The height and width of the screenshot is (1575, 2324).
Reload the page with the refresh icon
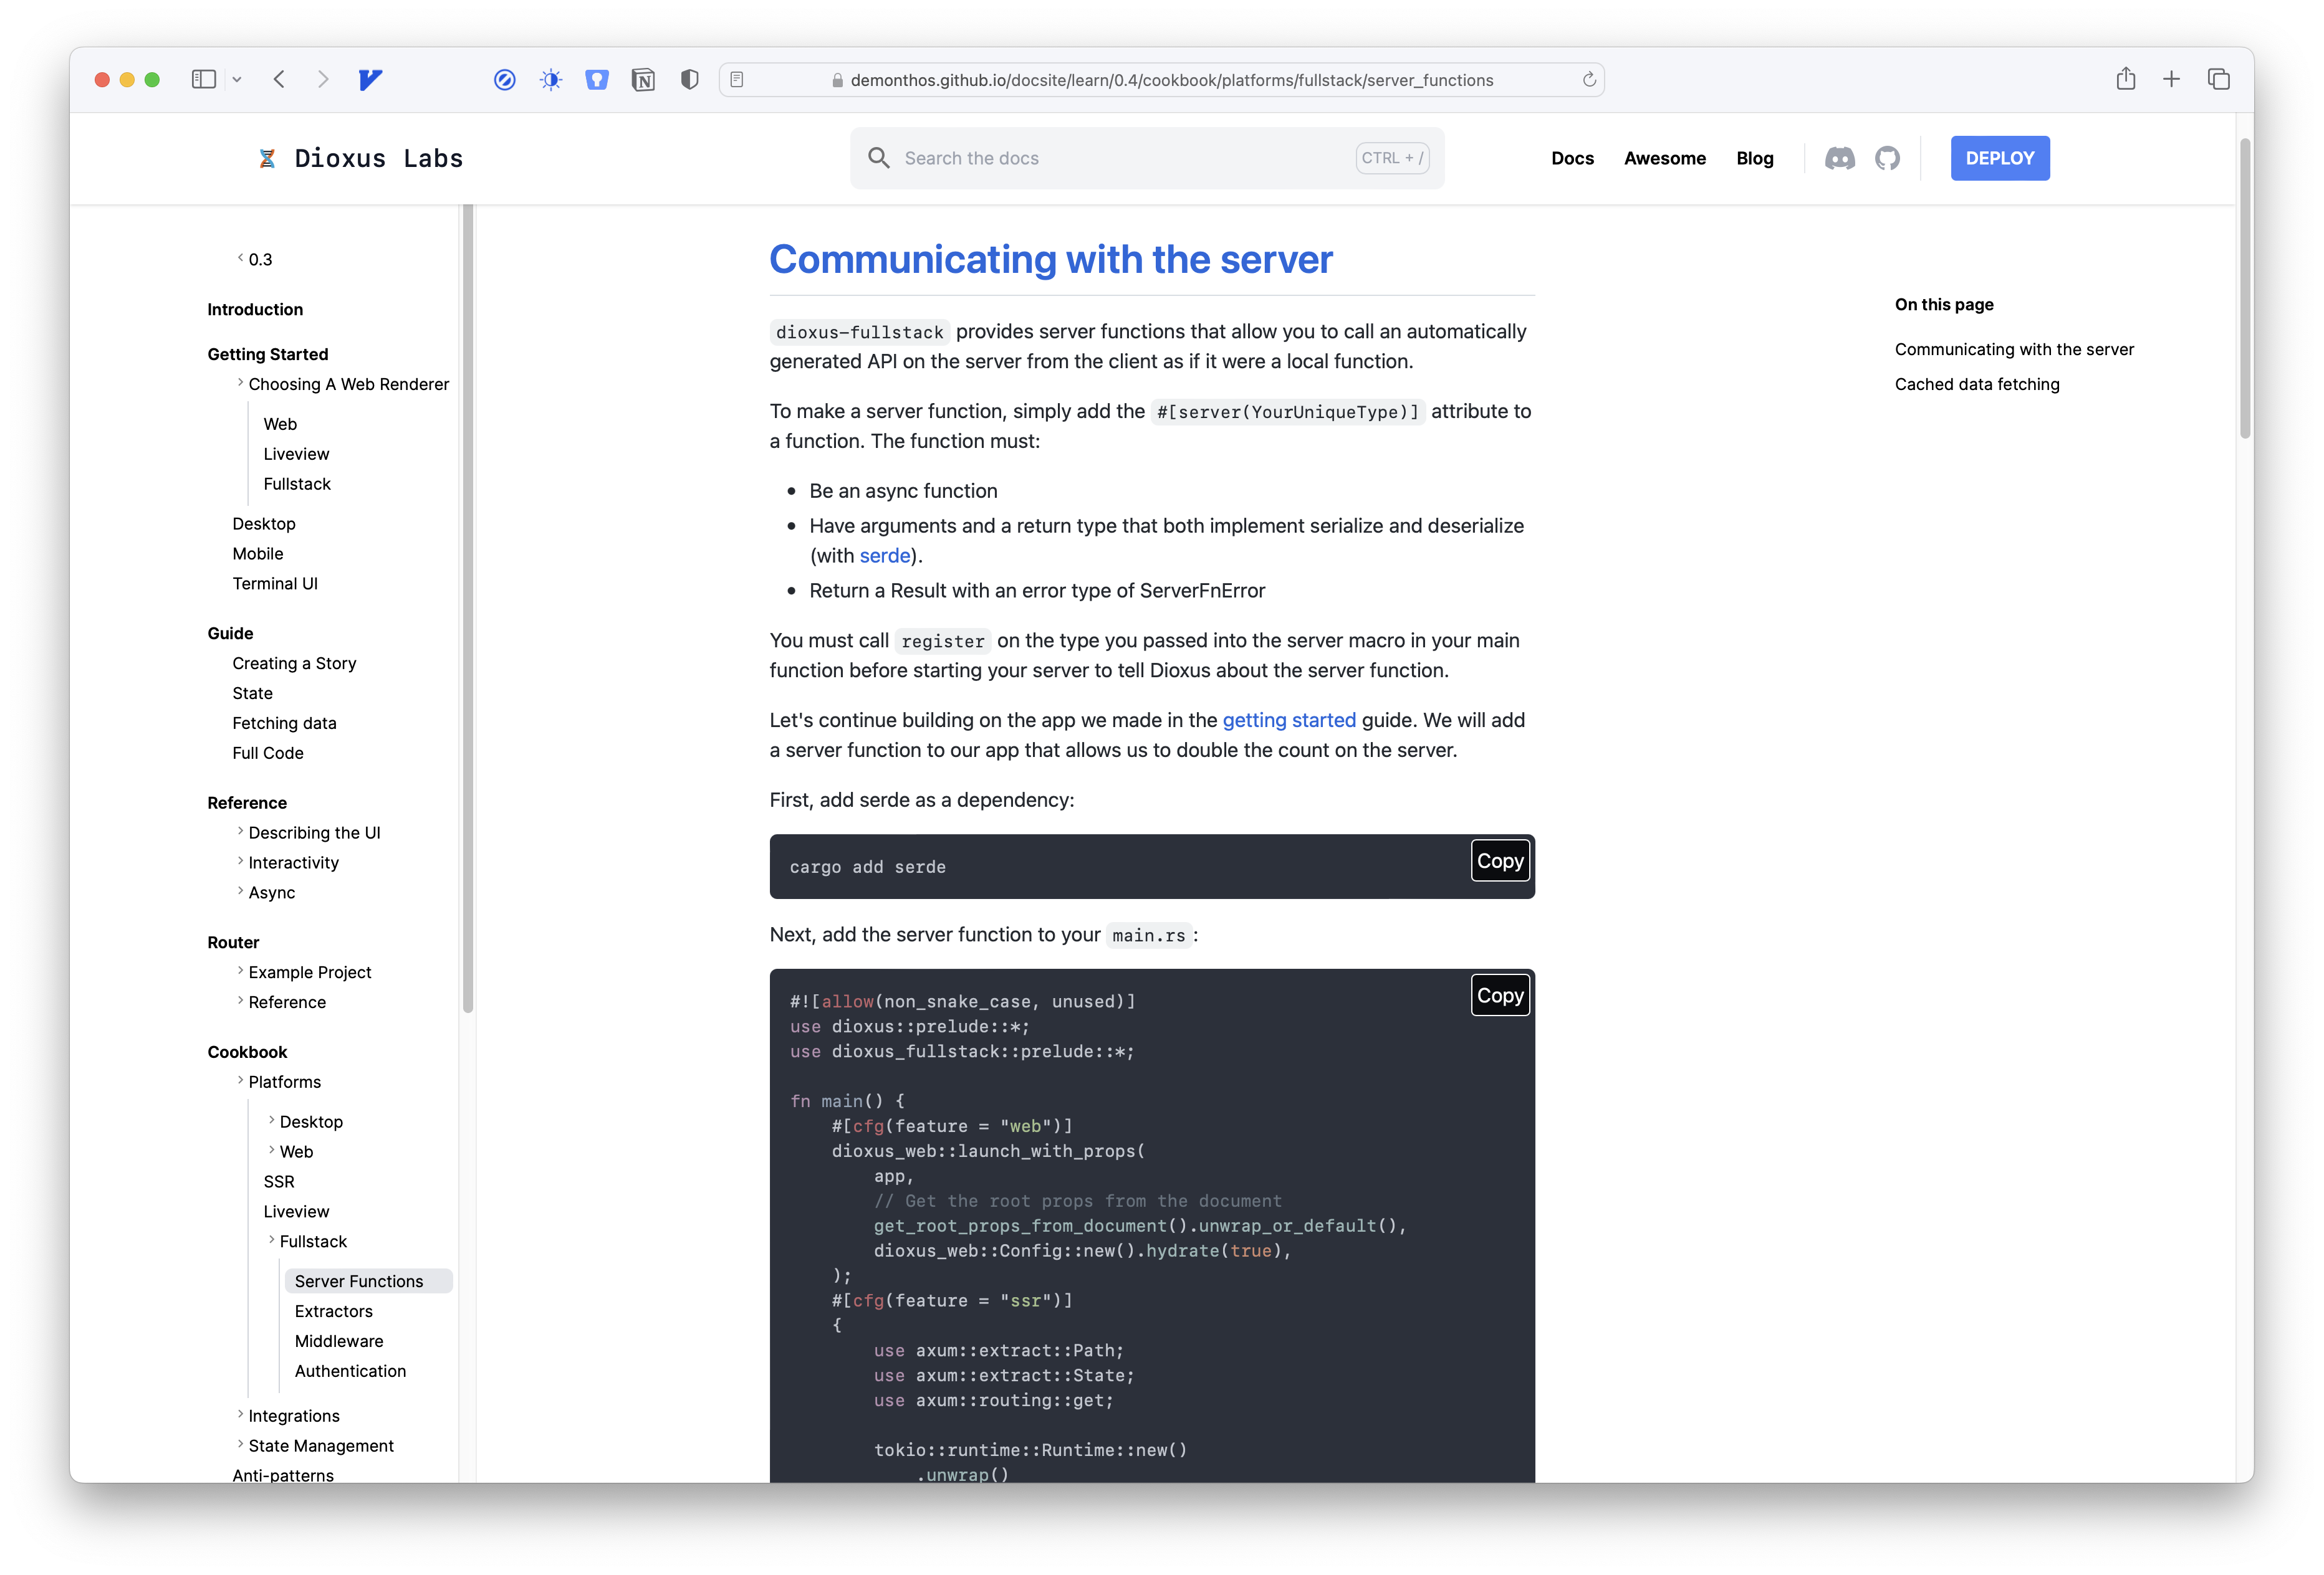pyautogui.click(x=1589, y=80)
